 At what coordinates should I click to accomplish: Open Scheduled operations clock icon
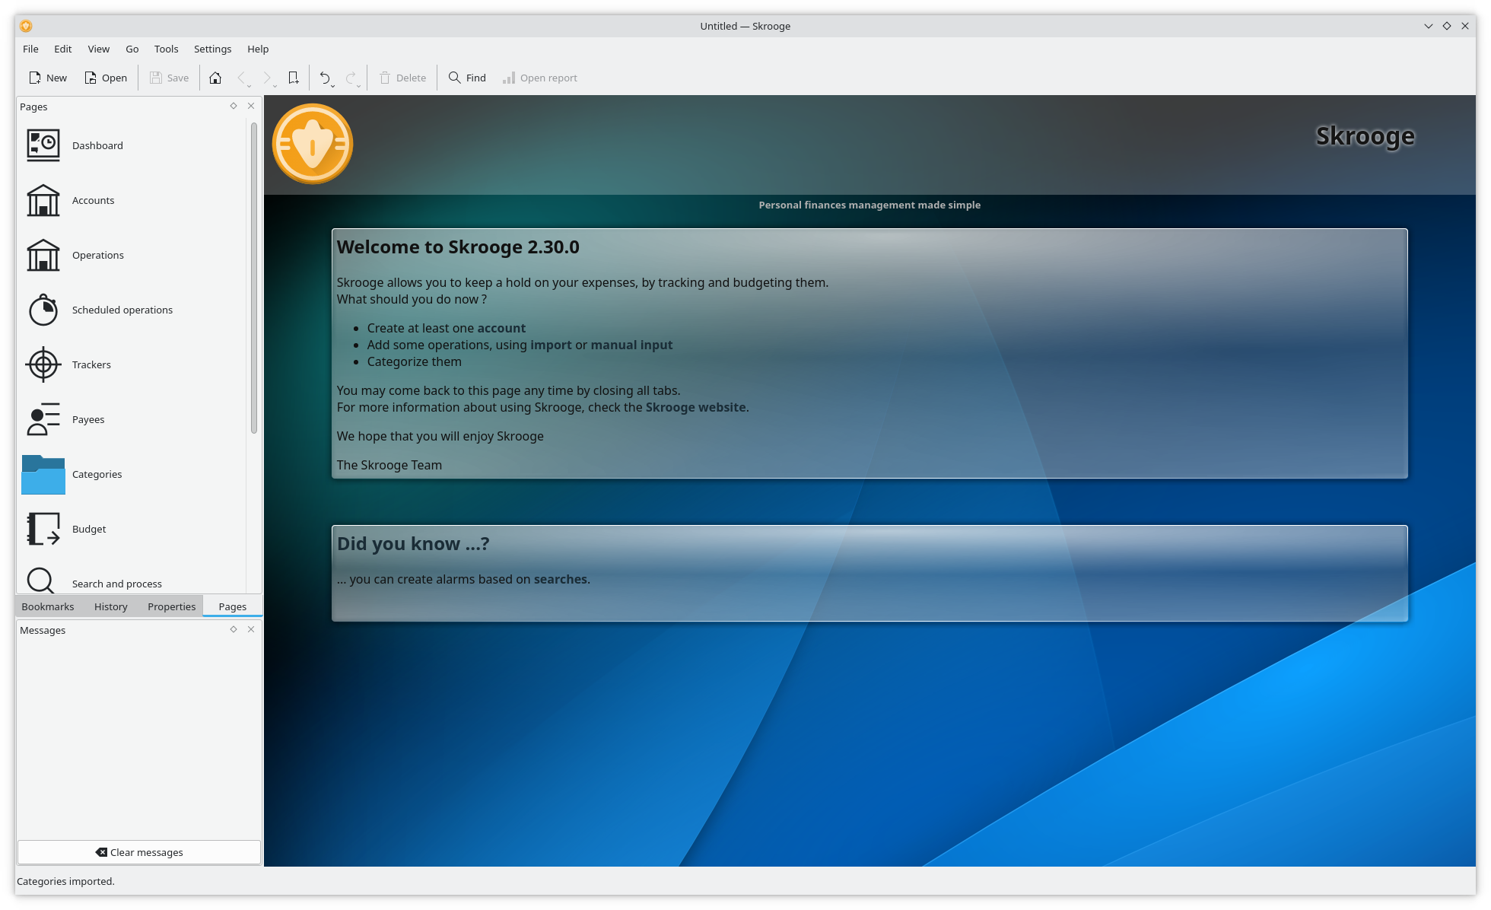(43, 310)
